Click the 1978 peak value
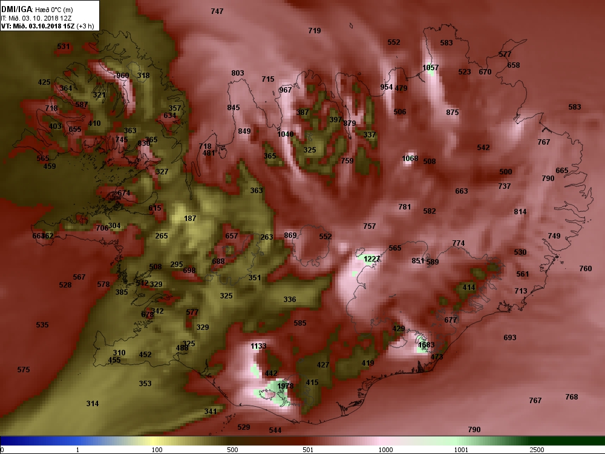This screenshot has height=454, width=605. (x=285, y=386)
